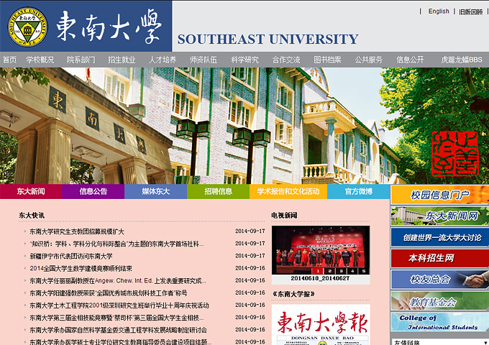
Task: Switch to the 学术报告和文化活动 tab
Action: (288, 191)
